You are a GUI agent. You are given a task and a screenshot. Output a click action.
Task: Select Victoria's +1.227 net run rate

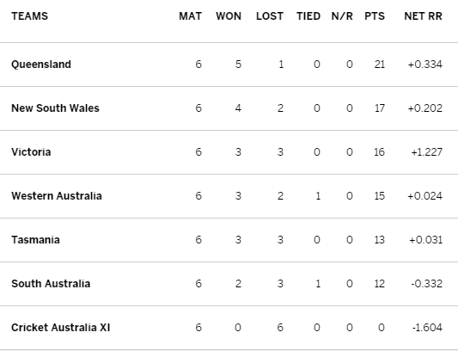tap(426, 152)
